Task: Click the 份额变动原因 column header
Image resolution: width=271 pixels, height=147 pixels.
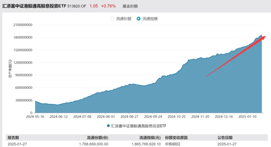Action: 176,138
